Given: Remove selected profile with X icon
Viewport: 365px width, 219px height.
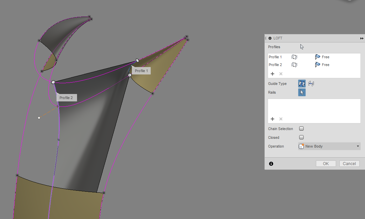Looking at the screenshot, I should (x=281, y=74).
